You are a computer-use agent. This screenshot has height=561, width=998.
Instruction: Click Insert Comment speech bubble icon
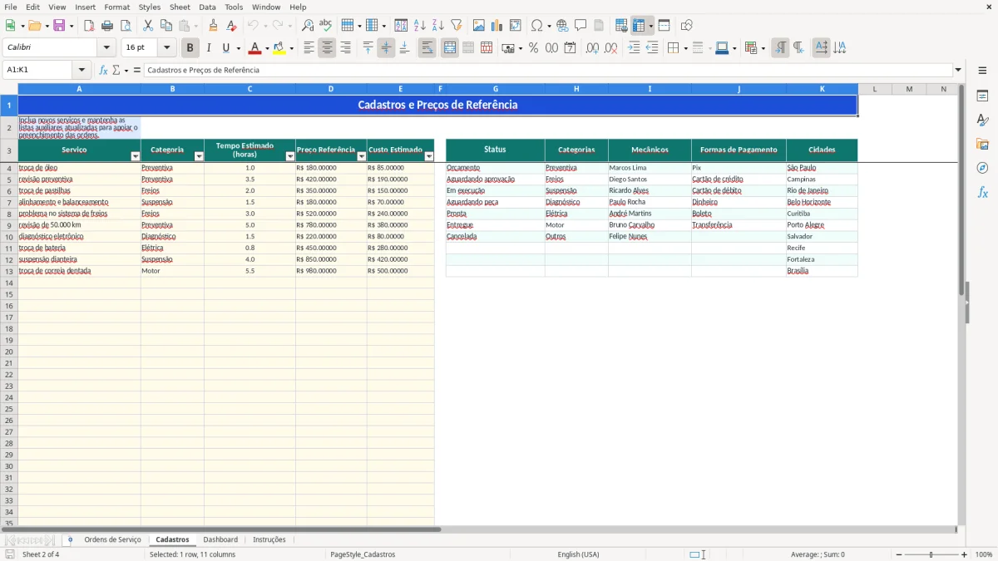[x=581, y=26]
